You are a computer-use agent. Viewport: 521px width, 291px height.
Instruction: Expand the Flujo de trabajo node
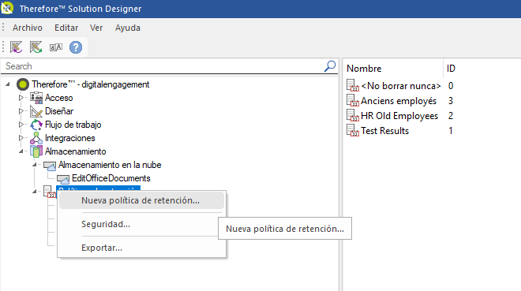[x=21, y=125]
